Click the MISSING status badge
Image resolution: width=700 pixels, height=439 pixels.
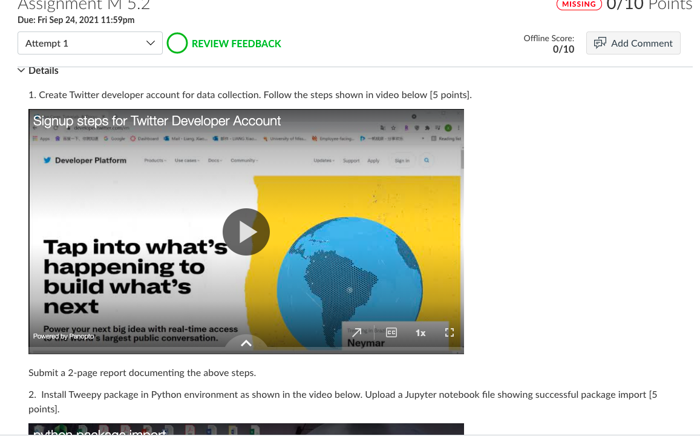click(579, 4)
